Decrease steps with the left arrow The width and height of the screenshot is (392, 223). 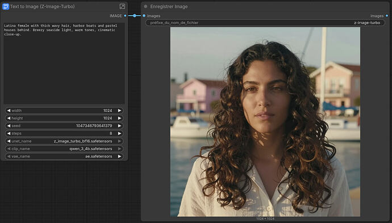[x=9, y=133]
